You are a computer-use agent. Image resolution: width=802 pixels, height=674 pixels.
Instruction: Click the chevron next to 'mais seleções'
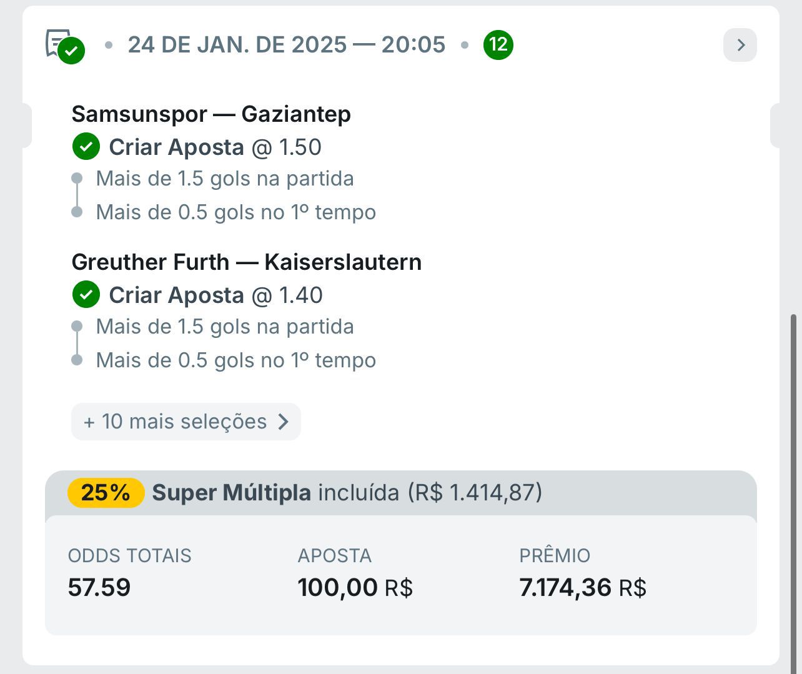point(283,422)
